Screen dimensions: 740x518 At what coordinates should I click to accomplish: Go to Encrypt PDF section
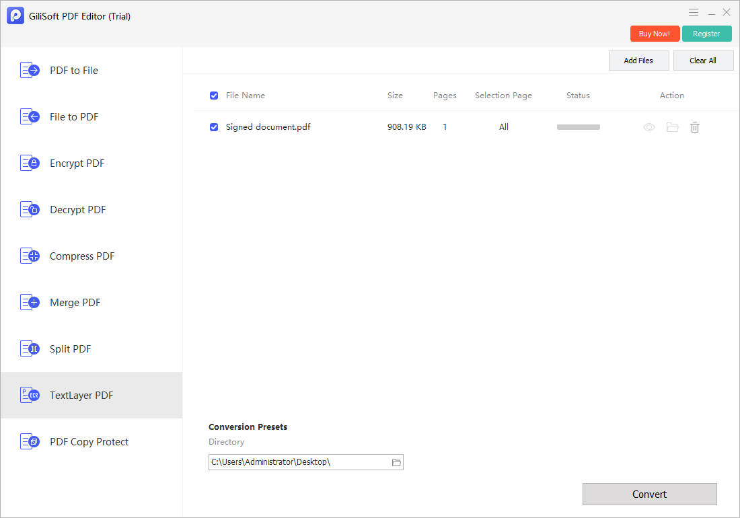[x=91, y=163]
